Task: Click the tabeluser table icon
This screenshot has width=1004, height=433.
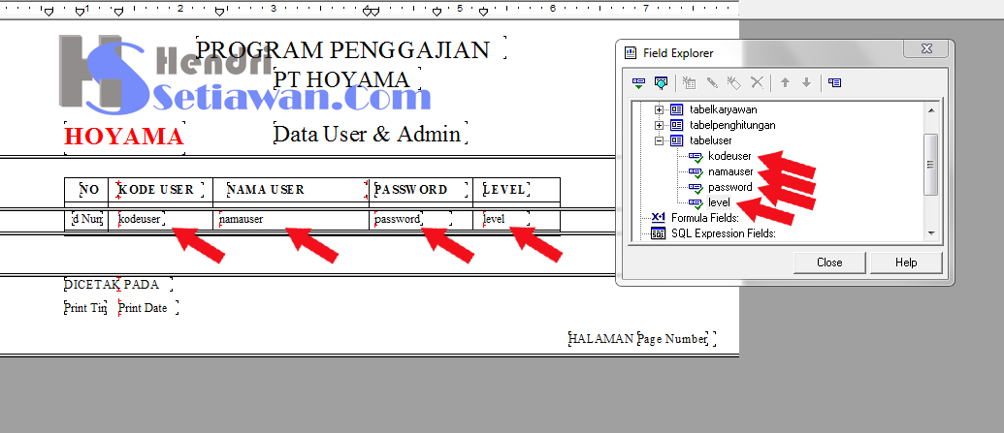Action: (x=677, y=140)
